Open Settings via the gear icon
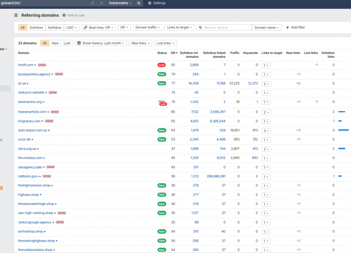 pyautogui.click(x=150, y=3)
